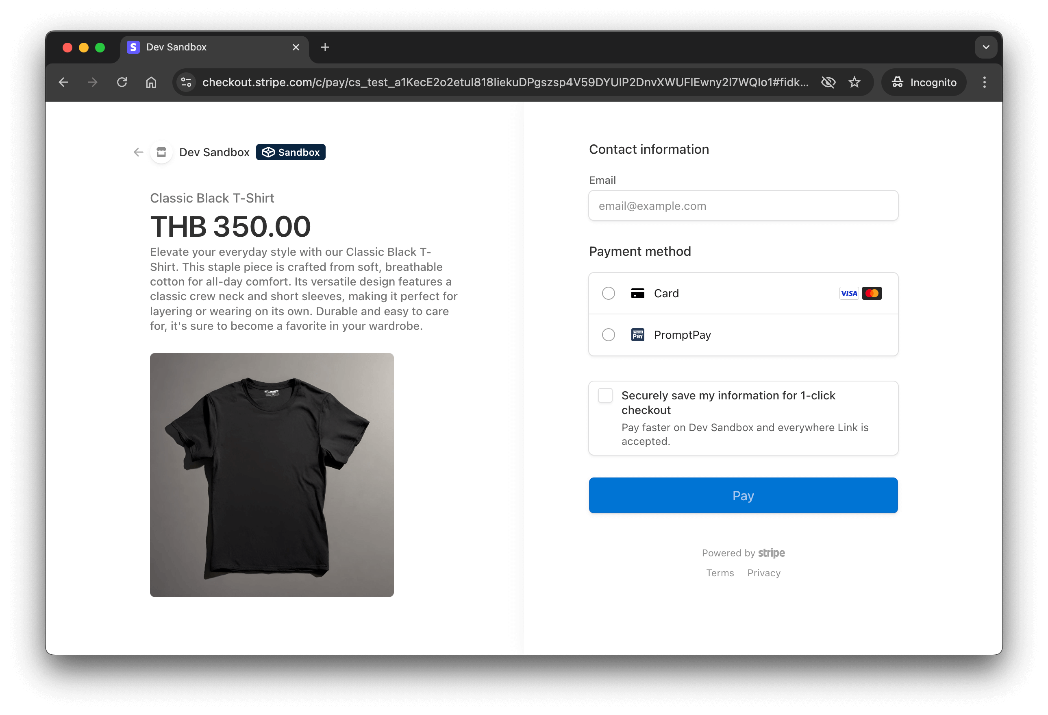
Task: Open a new browser tab
Action: 325,47
